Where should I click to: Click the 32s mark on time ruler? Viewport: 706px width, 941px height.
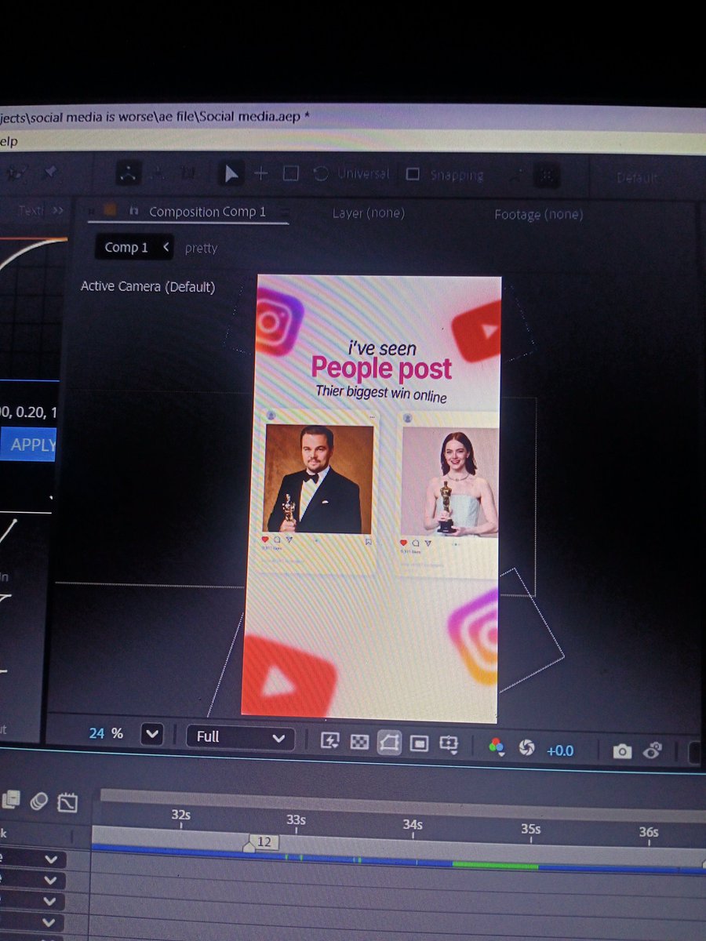180,816
